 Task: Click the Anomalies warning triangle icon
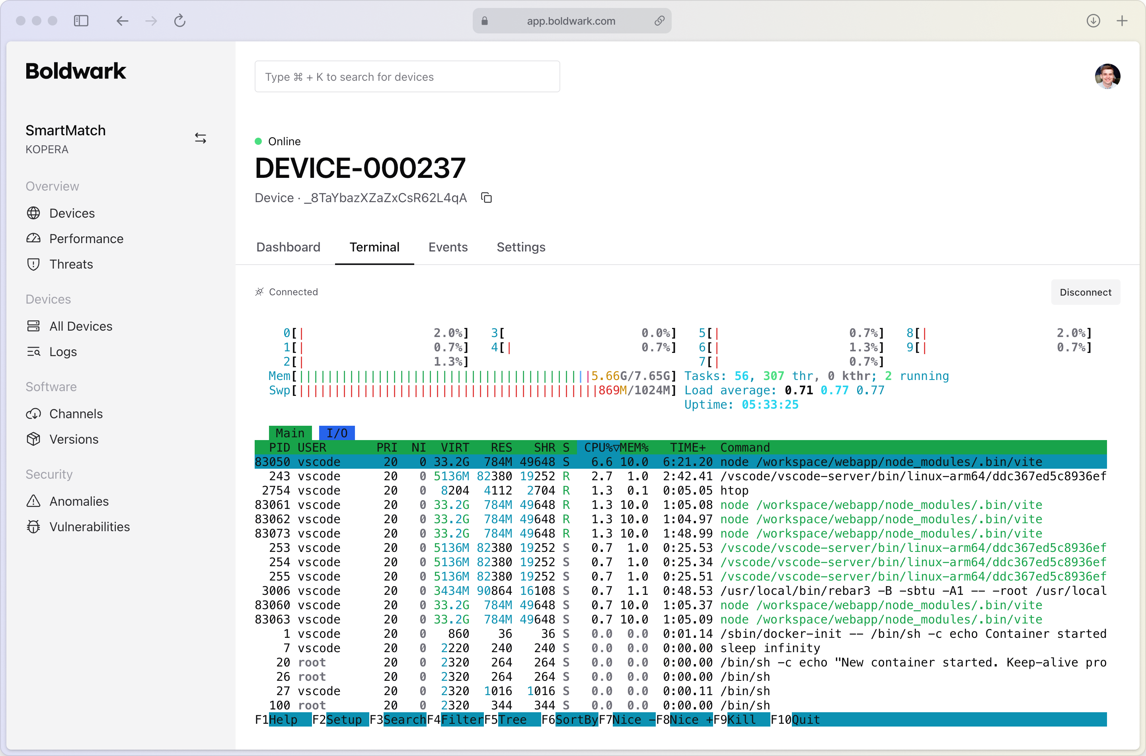pos(33,501)
